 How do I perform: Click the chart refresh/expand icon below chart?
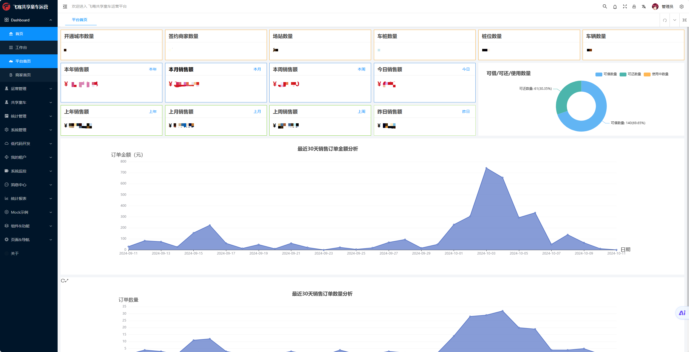pos(64,280)
